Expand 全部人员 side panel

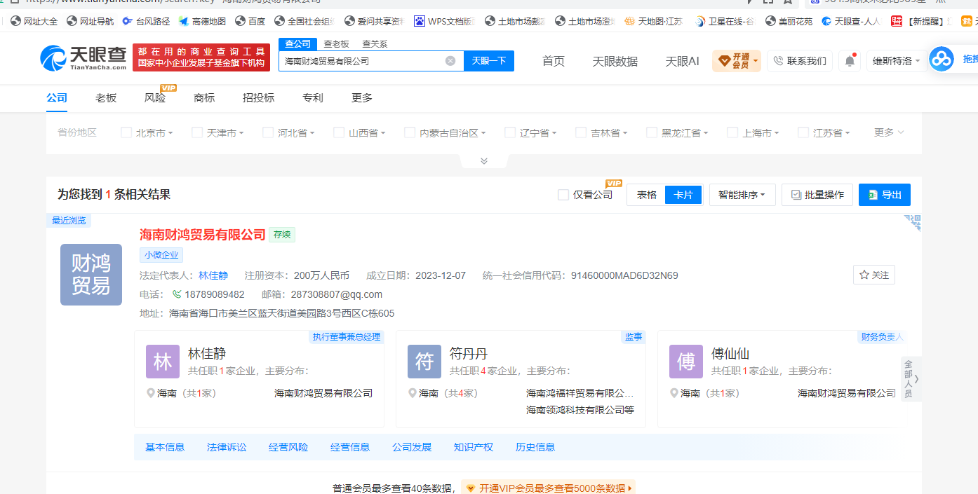pyautogui.click(x=910, y=379)
